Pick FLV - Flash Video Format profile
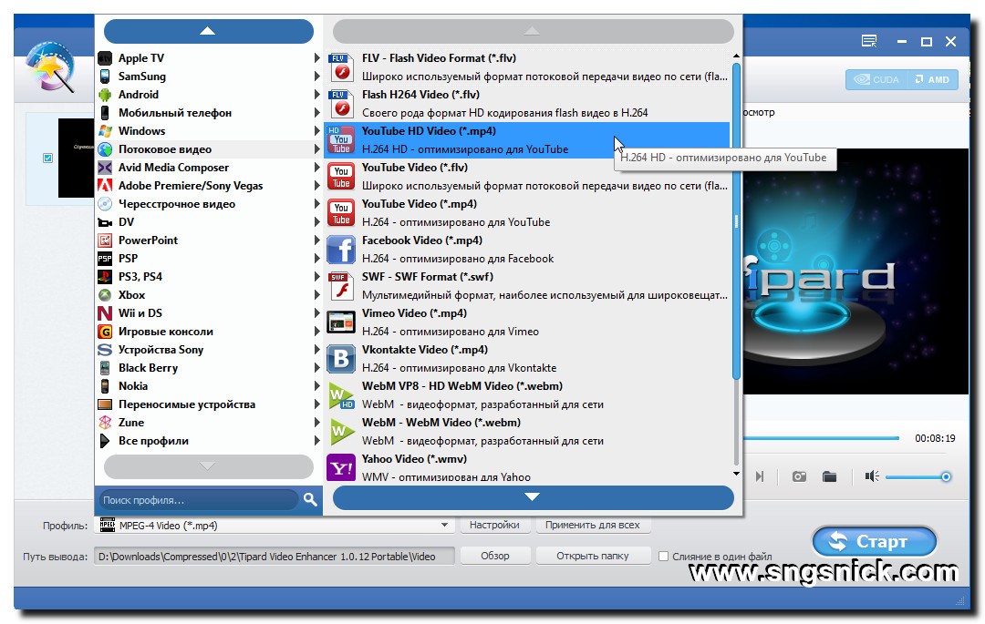985x624 pixels. click(527, 67)
